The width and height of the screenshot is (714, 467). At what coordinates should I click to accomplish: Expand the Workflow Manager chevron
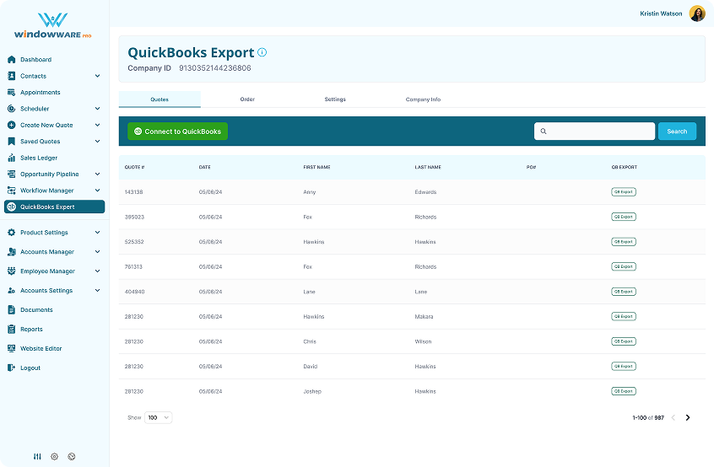click(97, 191)
